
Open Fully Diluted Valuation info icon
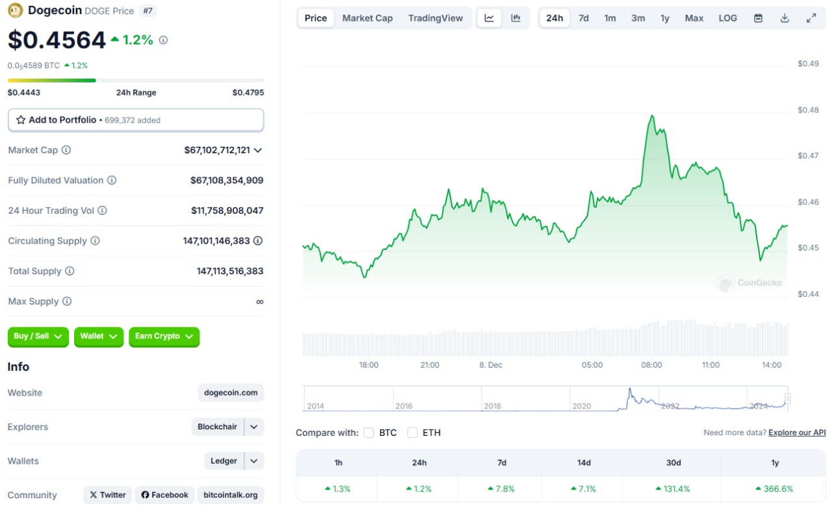coord(112,181)
